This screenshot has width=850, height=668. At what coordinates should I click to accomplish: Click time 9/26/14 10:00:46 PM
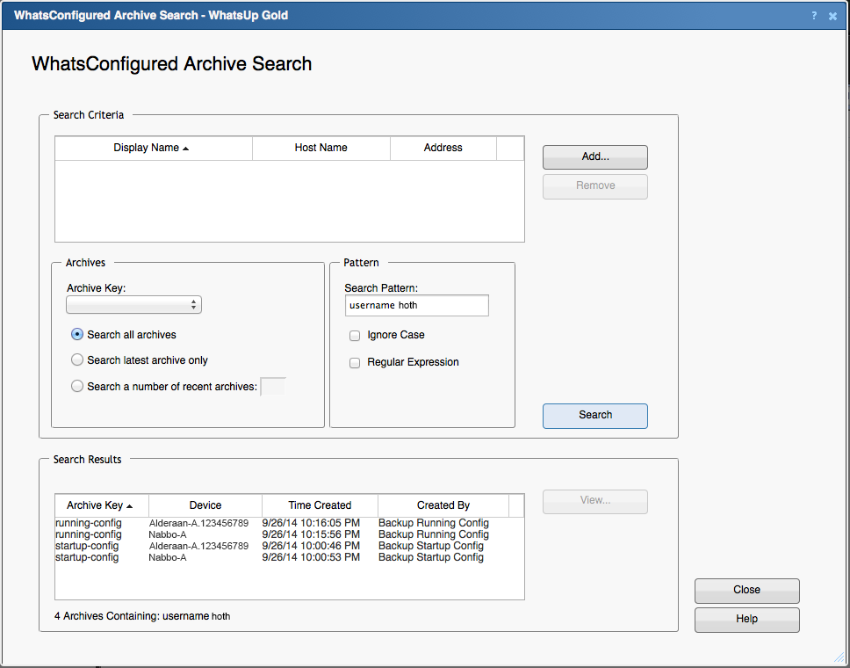coord(311,546)
